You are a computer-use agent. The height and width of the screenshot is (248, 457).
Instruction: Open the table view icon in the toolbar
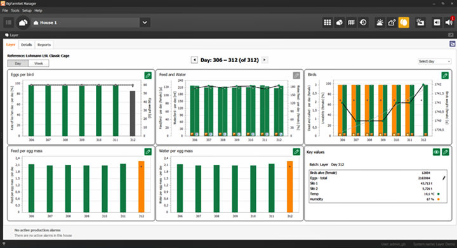[x=351, y=22]
